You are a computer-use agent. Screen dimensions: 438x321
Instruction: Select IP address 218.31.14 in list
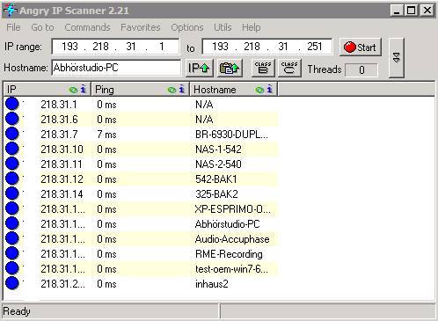click(x=62, y=194)
